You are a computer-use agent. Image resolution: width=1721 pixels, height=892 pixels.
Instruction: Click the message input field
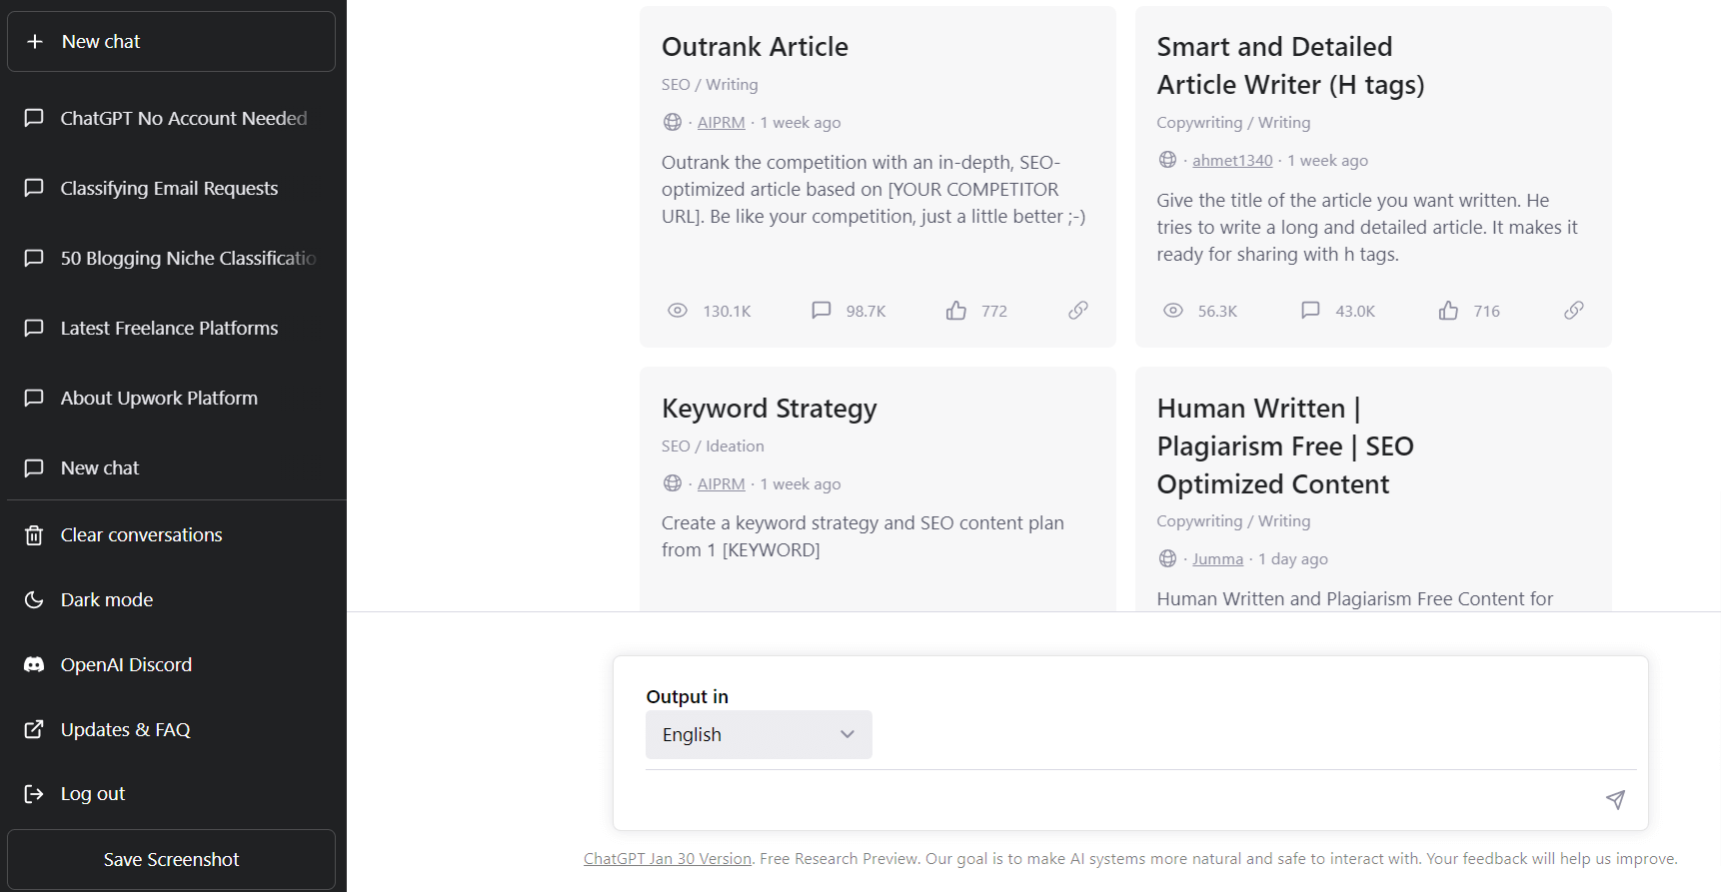1119,799
